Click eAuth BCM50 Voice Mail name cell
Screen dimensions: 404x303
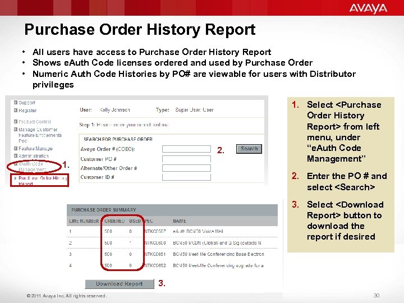coord(198,231)
